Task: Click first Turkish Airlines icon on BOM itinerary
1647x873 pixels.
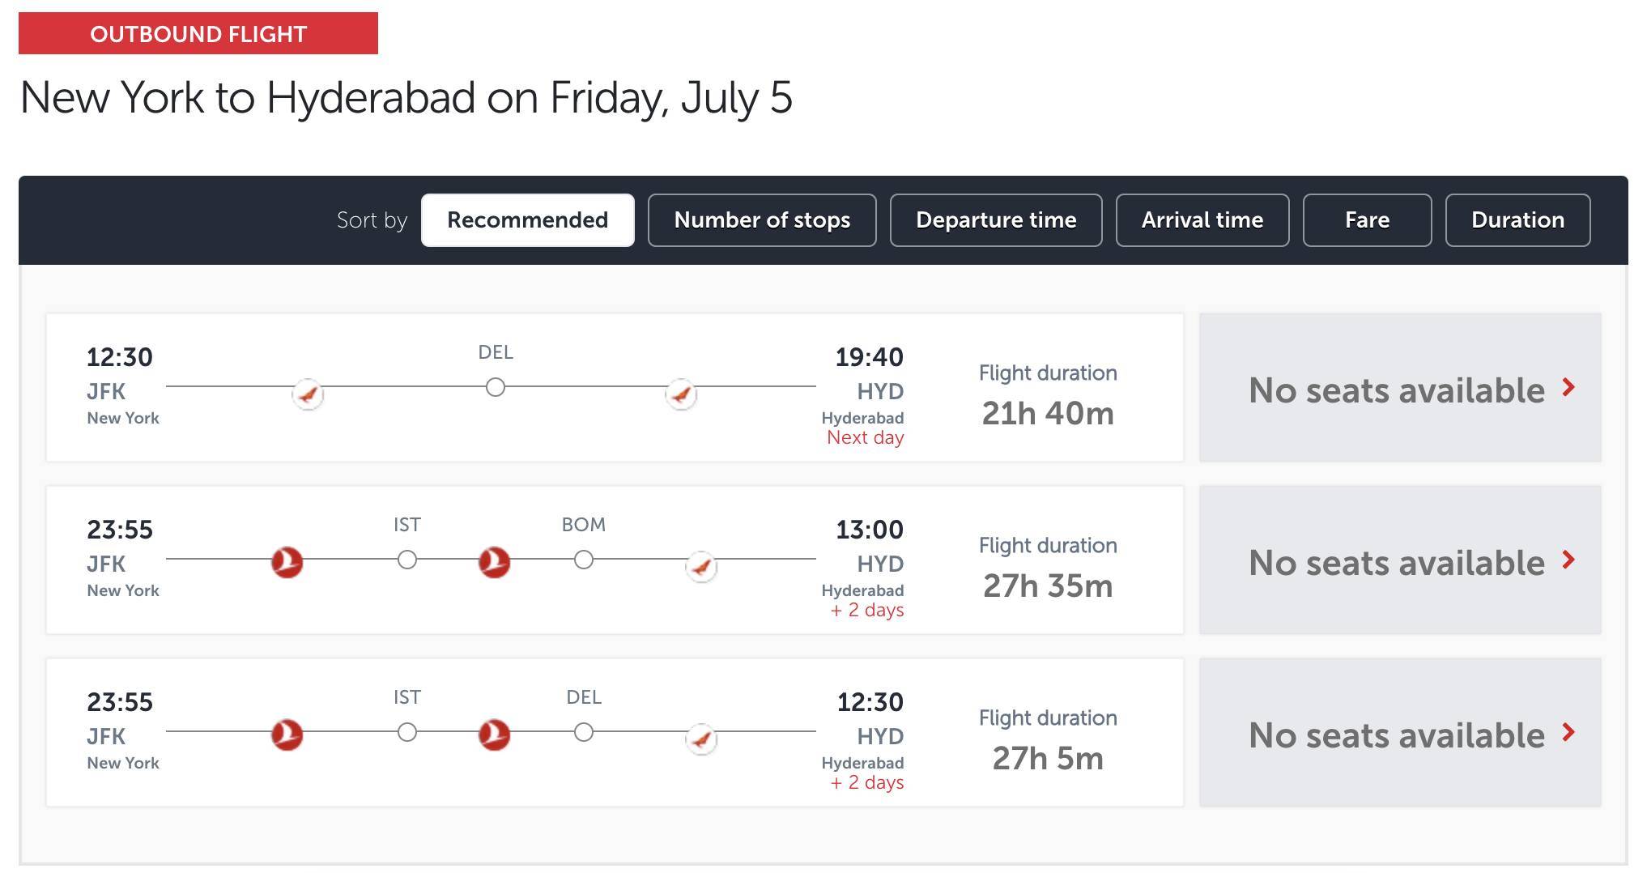Action: pyautogui.click(x=287, y=562)
